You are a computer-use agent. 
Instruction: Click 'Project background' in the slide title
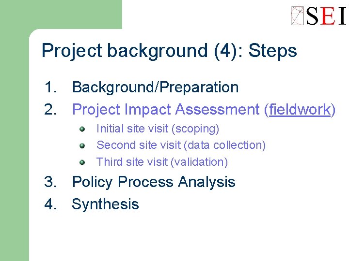click(125, 50)
